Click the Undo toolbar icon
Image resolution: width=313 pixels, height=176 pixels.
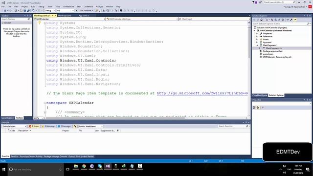[x=33, y=11]
